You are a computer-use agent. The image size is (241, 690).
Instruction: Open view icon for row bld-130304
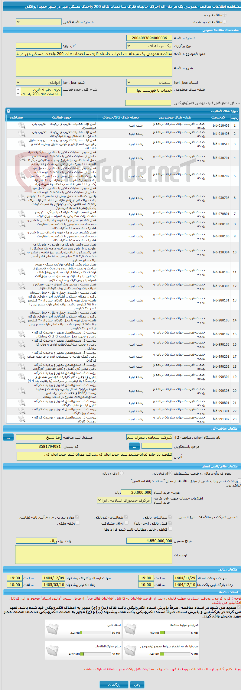pyautogui.click(x=22, y=252)
